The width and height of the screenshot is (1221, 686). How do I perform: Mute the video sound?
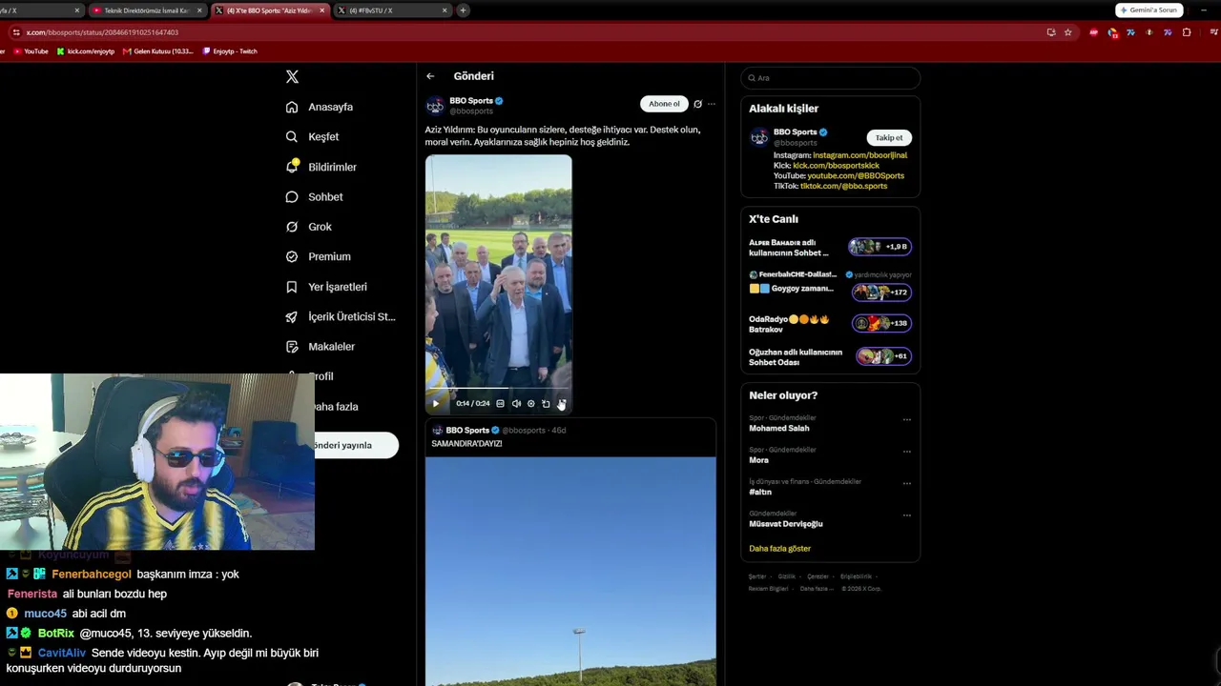click(516, 403)
